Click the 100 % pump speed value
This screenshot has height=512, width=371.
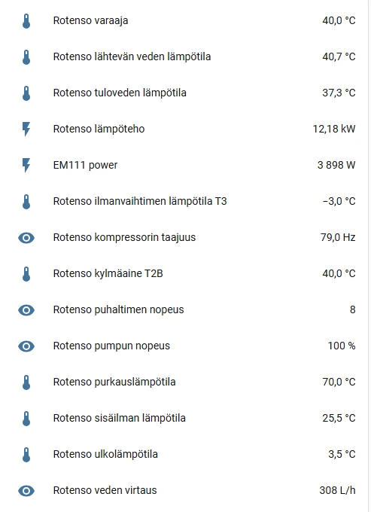pyautogui.click(x=342, y=346)
